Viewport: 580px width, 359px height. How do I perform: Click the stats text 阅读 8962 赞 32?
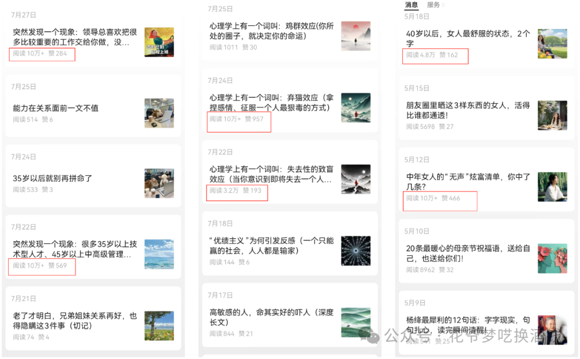coord(430,270)
